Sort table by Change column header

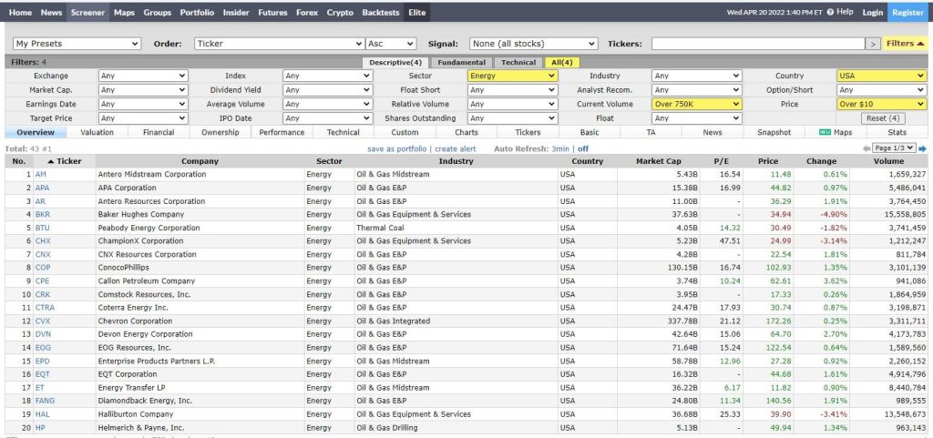click(x=821, y=161)
